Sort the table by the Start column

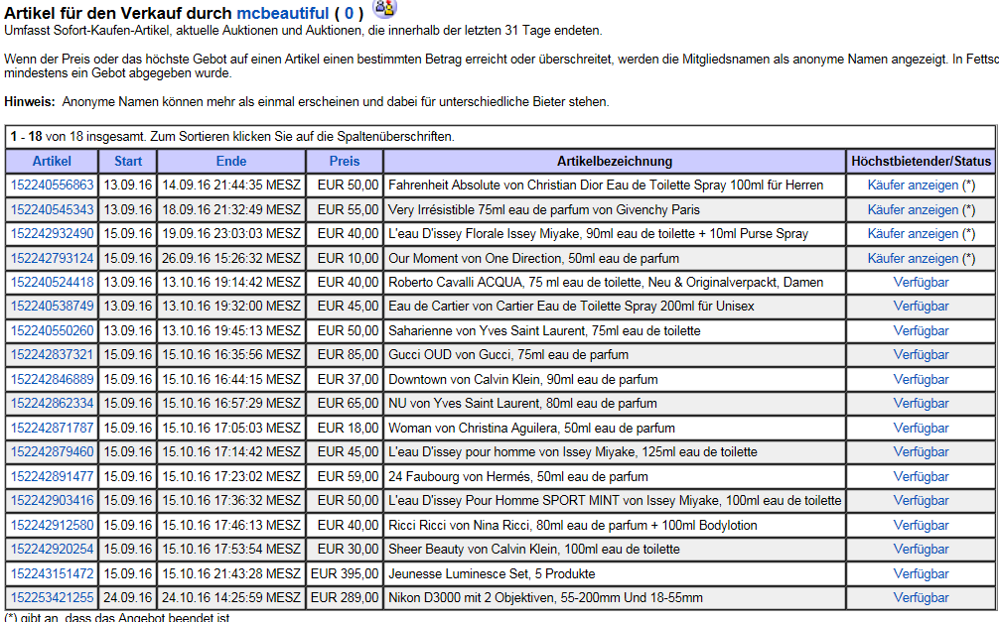coord(128,161)
